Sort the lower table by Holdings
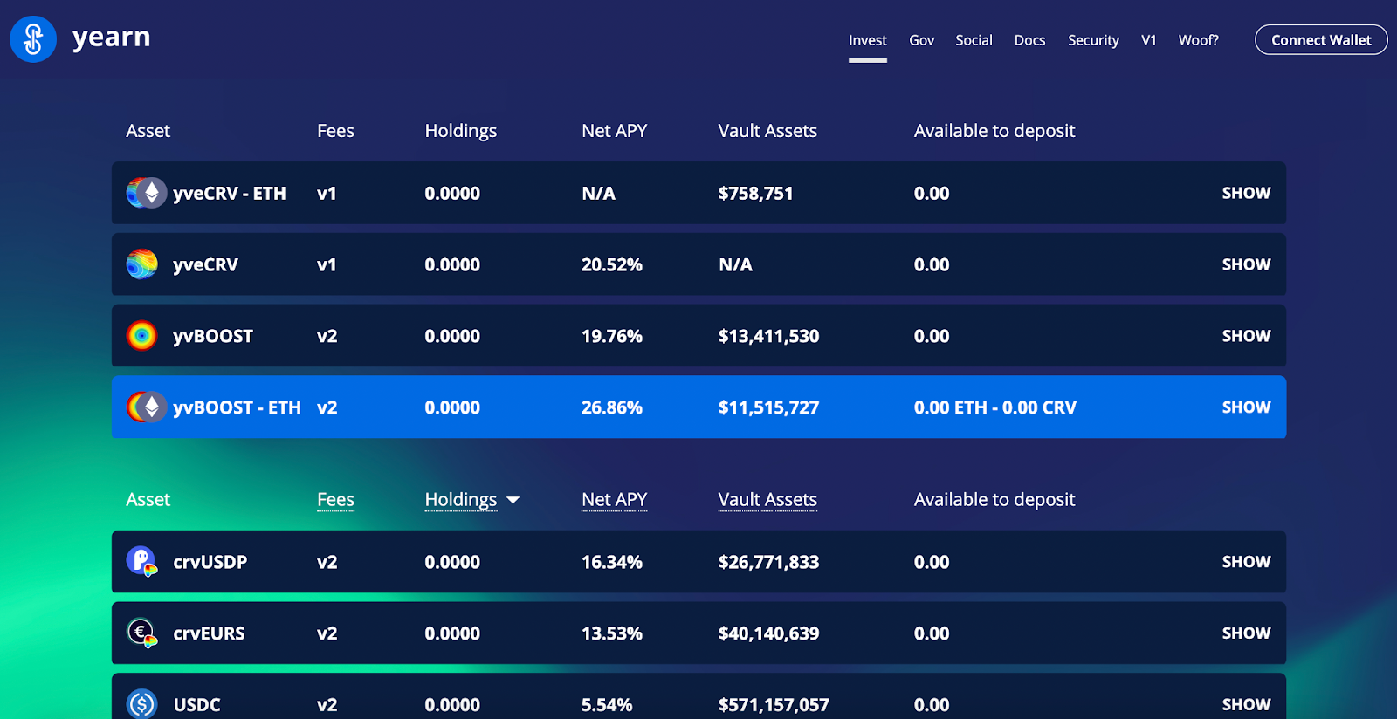This screenshot has width=1397, height=719. (460, 499)
